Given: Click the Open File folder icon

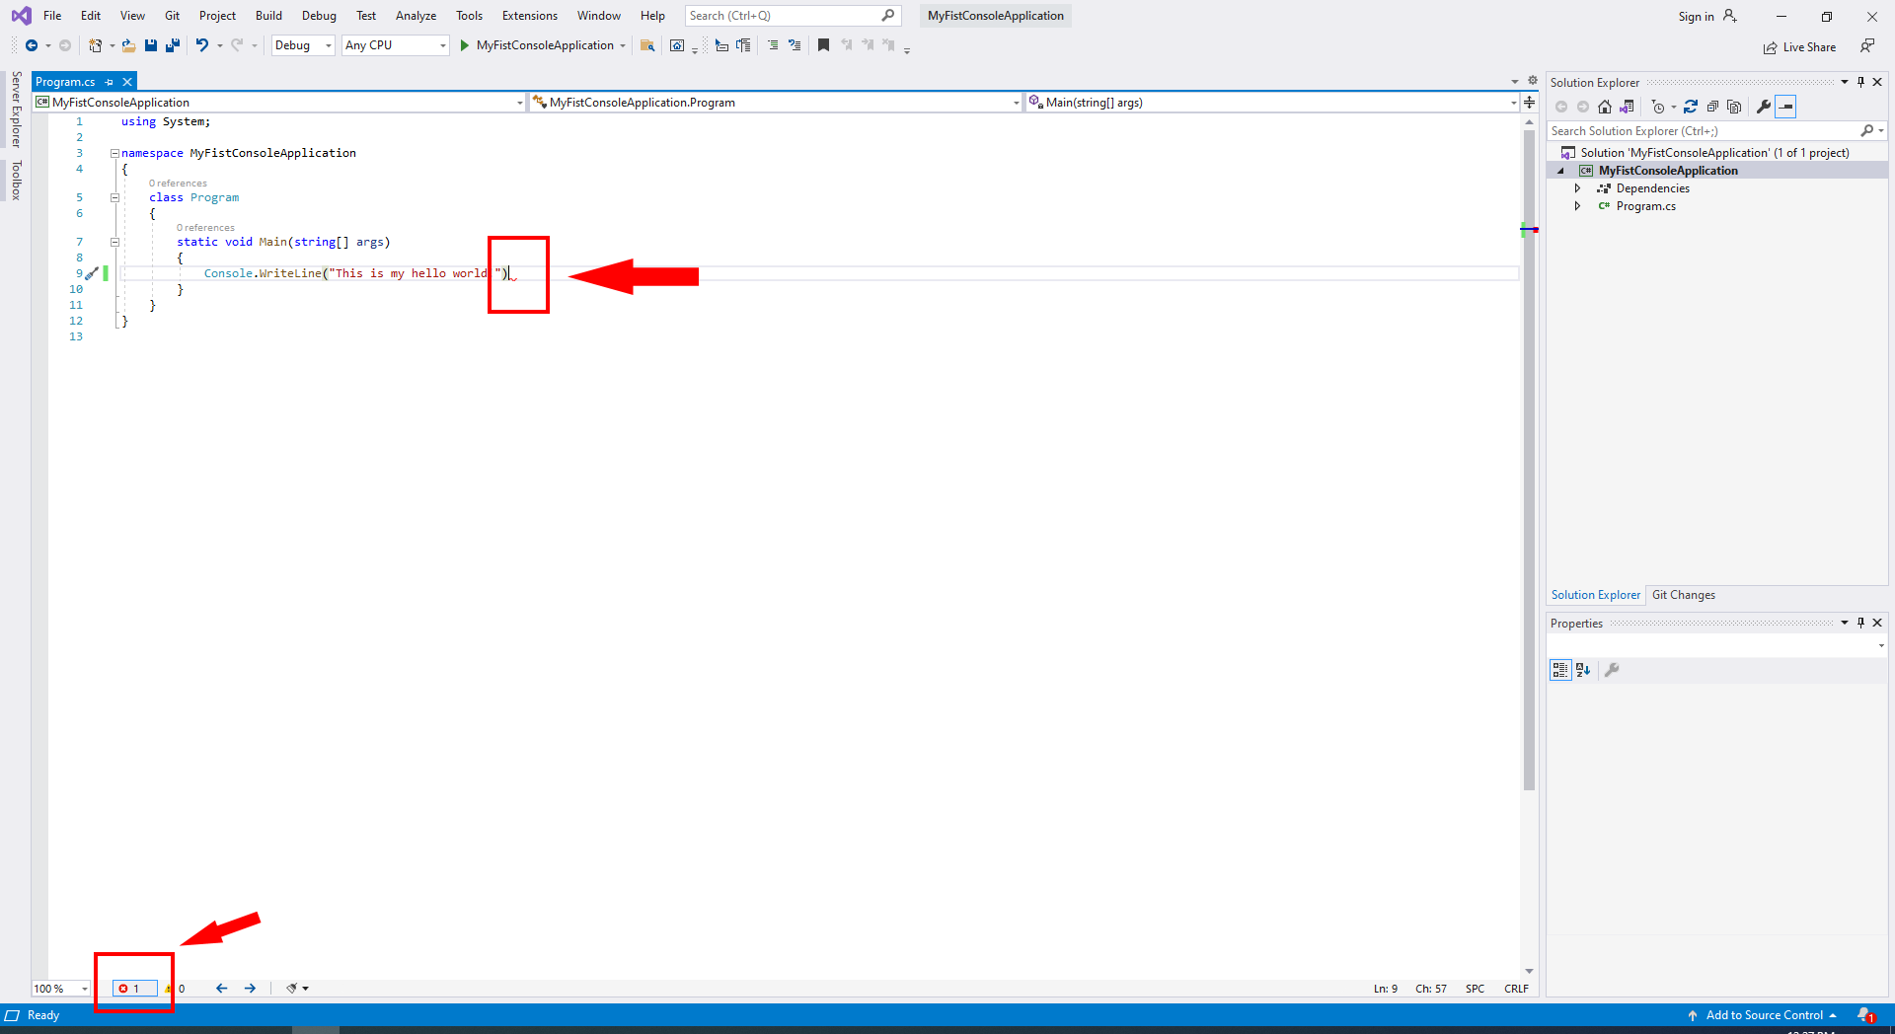Looking at the screenshot, I should (x=128, y=45).
